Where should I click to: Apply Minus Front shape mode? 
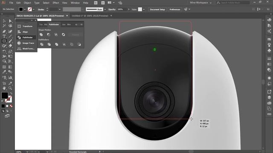click(49, 35)
